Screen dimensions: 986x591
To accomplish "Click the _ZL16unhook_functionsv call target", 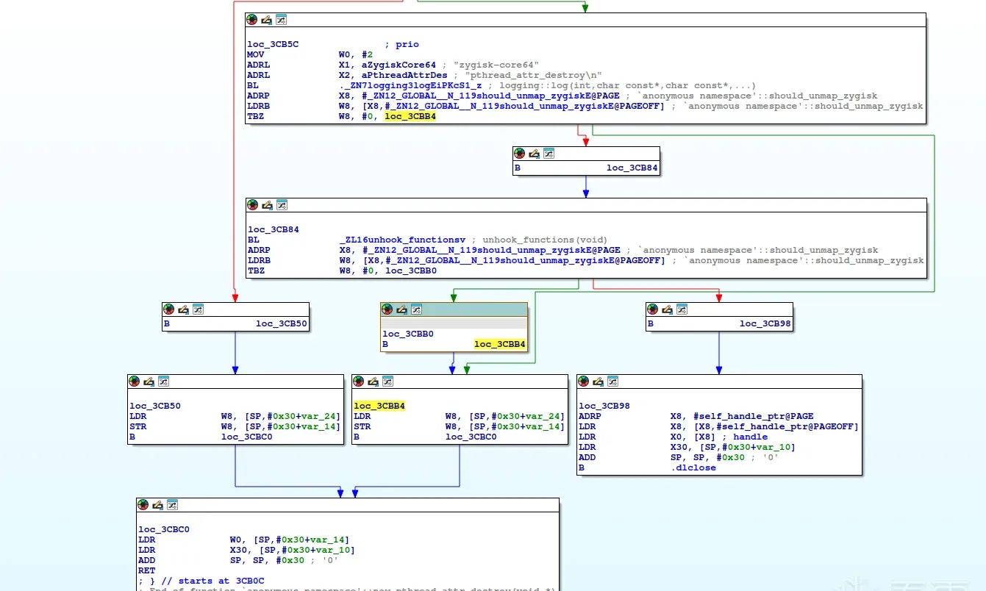I will pos(403,240).
